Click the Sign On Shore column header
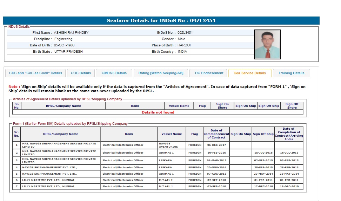Viewport: 341px width, 201px height. (x=222, y=106)
